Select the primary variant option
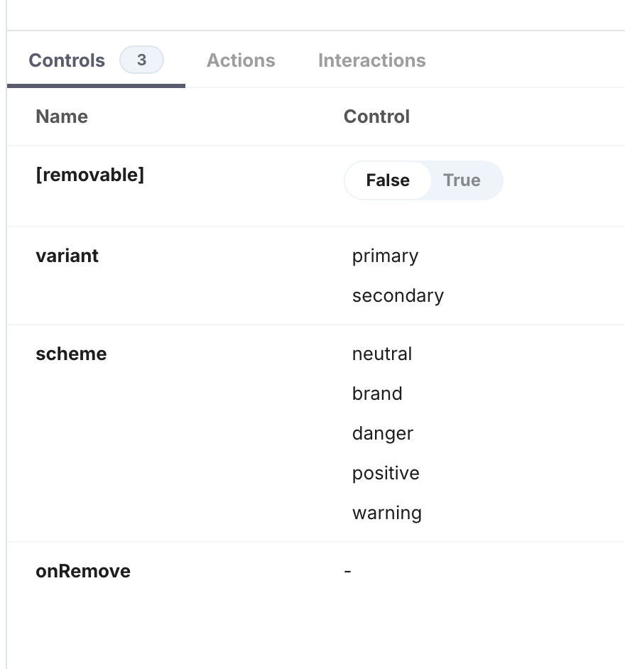Image resolution: width=625 pixels, height=669 pixels. 385,256
